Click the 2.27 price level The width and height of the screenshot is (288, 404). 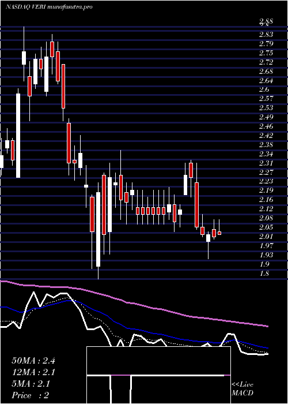(266, 172)
